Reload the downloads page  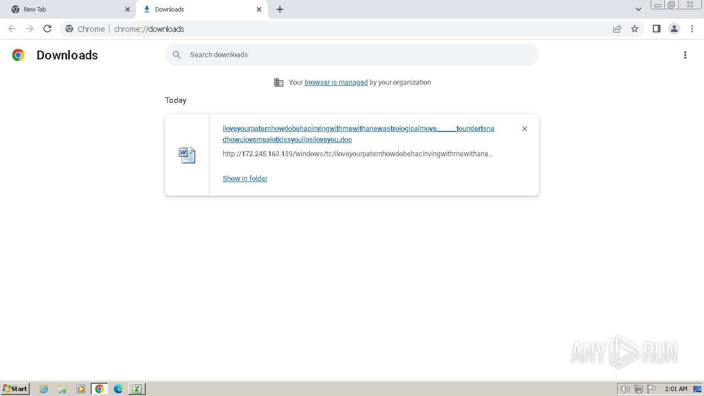47,29
